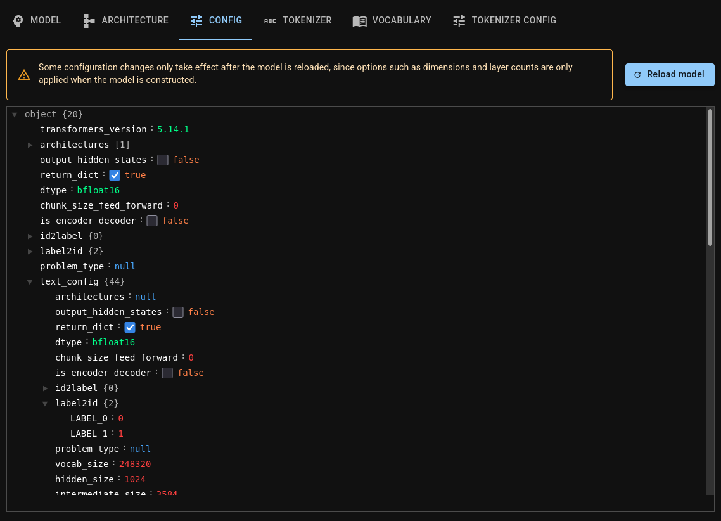Click the LABEL_1 key label
Screen dimensions: 721x521
(x=89, y=434)
